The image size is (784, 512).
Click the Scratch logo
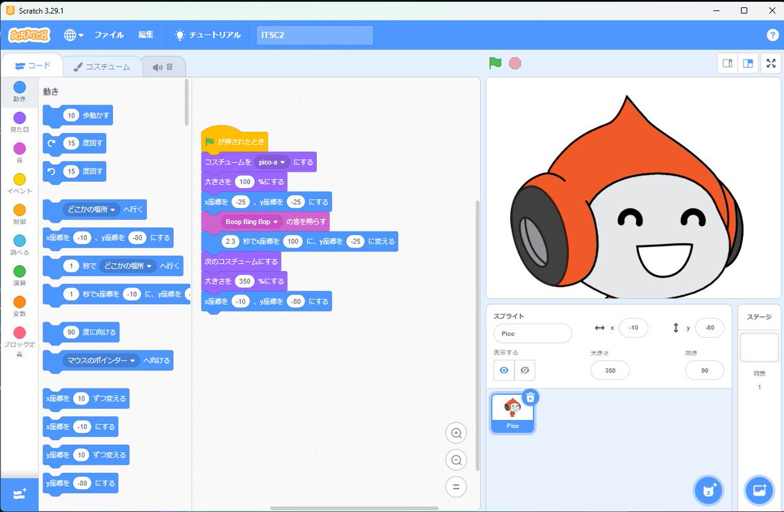coord(29,35)
